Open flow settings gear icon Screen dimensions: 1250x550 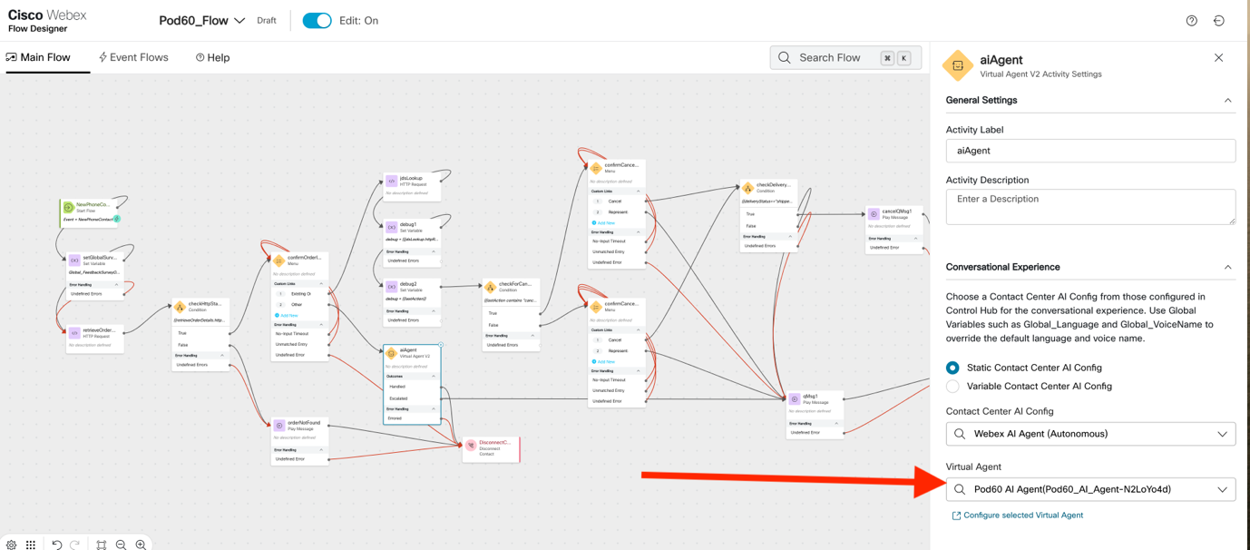(11, 545)
